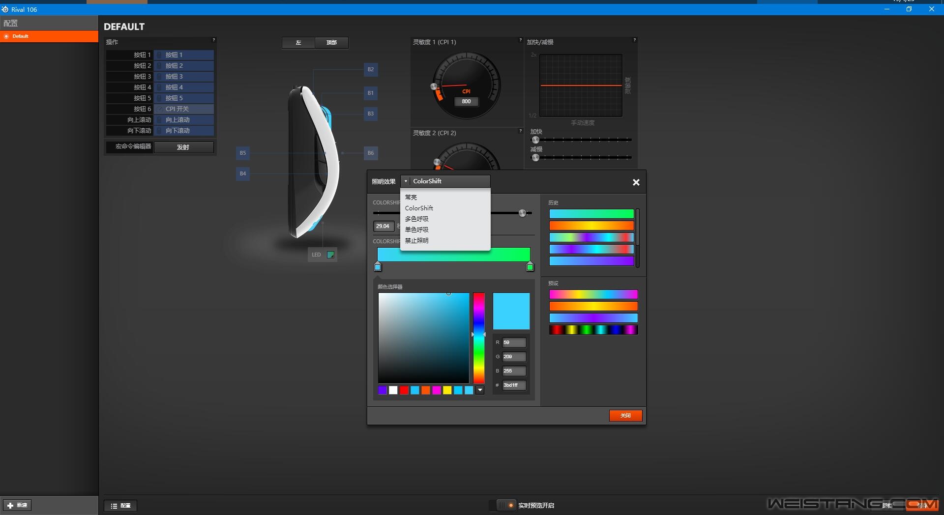
Task: Open the 按钮 6 CPI 开关 assignment dropdown
Action: click(x=183, y=109)
